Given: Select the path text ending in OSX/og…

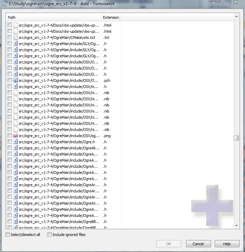Looking at the screenshot, I should coord(59,136).
